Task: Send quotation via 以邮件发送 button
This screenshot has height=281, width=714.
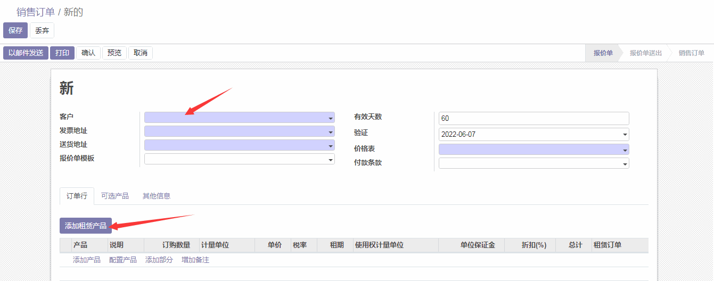Action: coord(26,53)
